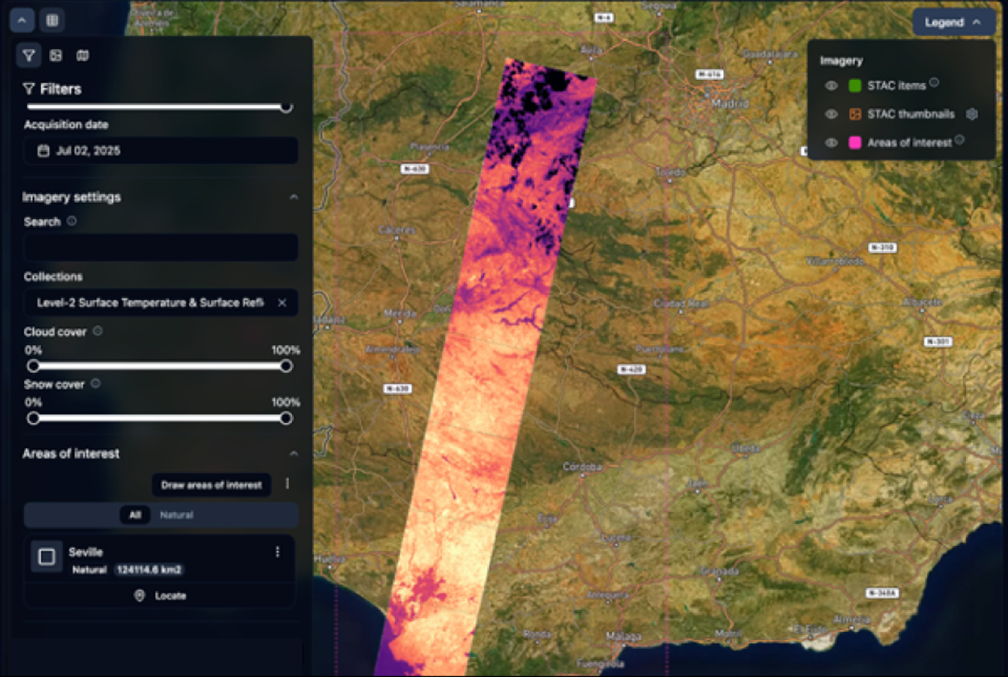The height and width of the screenshot is (677, 1008).
Task: Clear the Level-2 Surface Temperature collection
Action: point(282,303)
